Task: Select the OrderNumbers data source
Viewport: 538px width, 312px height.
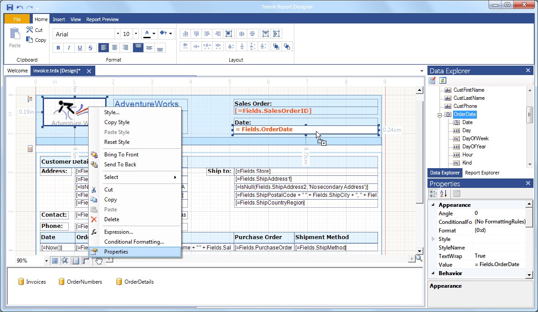Action: tap(80, 282)
